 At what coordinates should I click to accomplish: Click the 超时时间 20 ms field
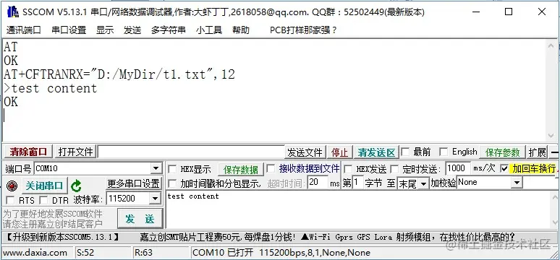click(x=318, y=183)
